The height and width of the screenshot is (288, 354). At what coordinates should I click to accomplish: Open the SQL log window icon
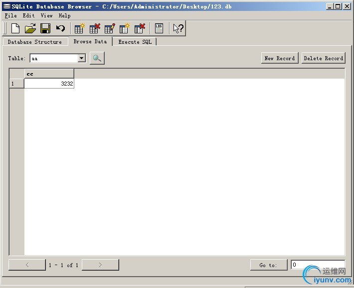159,28
